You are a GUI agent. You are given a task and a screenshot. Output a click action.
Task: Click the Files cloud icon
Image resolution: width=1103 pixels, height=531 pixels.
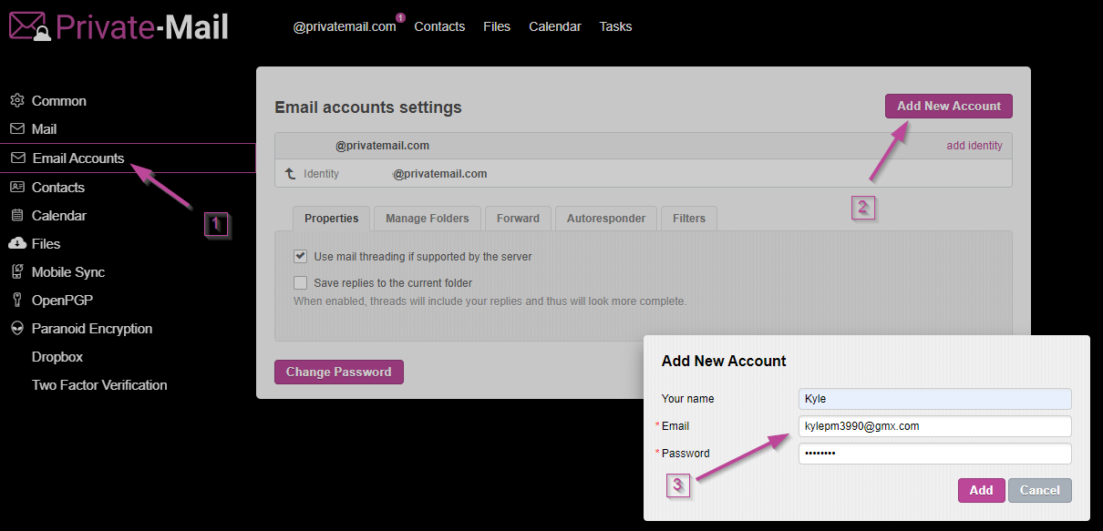16,244
